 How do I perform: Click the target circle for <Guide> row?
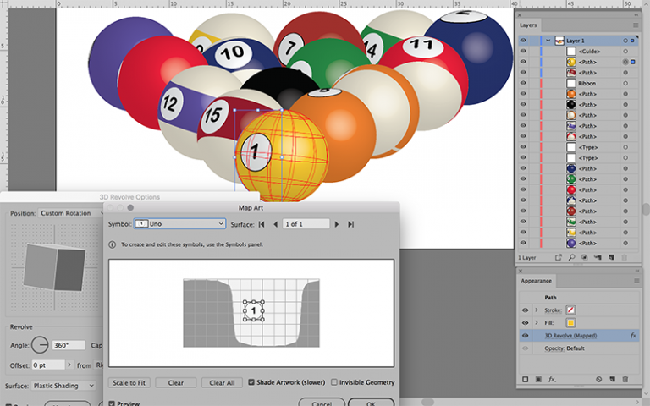[625, 52]
